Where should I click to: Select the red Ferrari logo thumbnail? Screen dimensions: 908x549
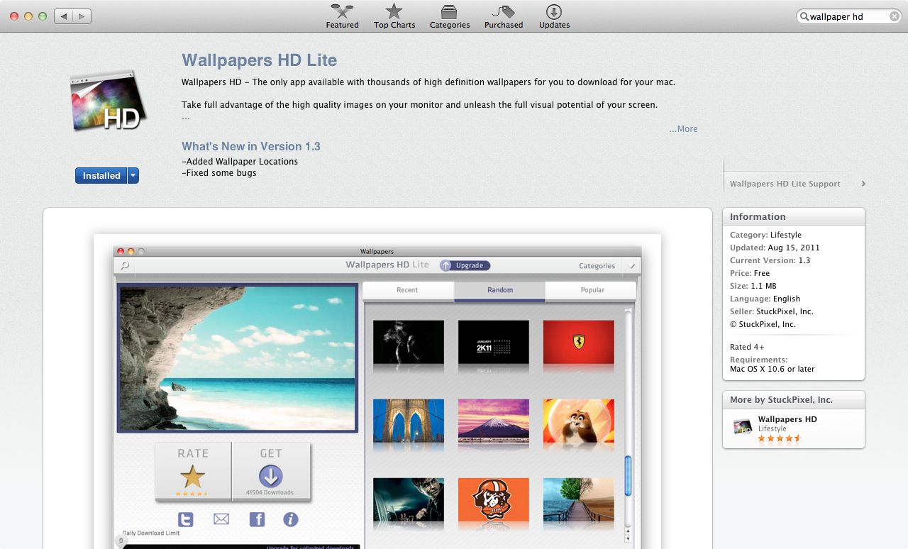[579, 343]
